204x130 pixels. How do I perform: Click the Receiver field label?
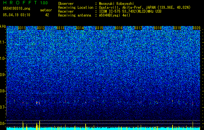[66, 11]
